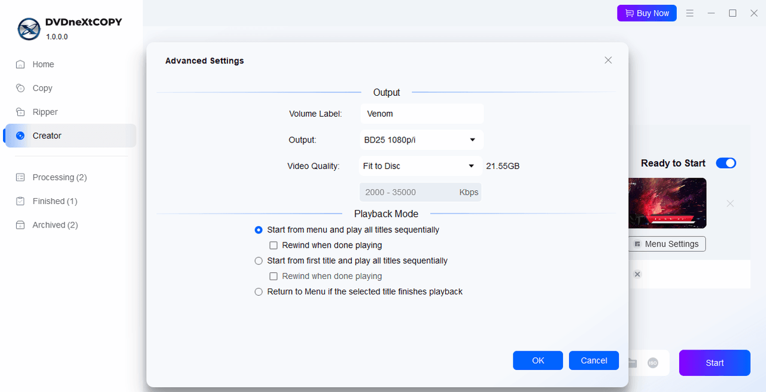Close the Advanced Settings dialog
The height and width of the screenshot is (392, 766).
pyautogui.click(x=608, y=60)
